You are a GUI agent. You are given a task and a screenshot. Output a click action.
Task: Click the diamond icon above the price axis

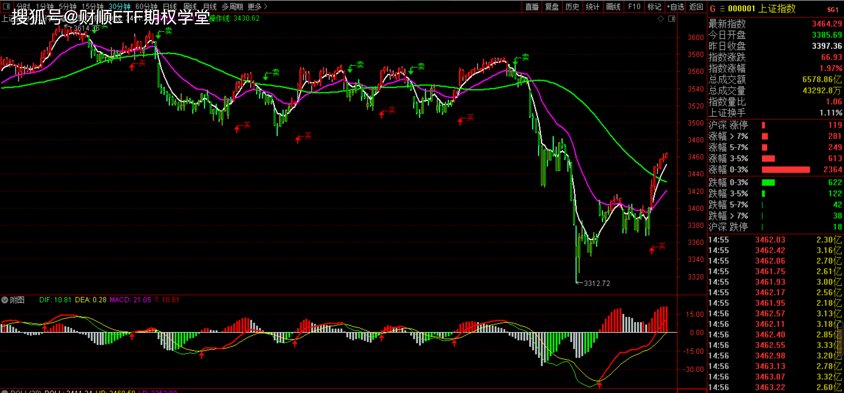(661, 19)
